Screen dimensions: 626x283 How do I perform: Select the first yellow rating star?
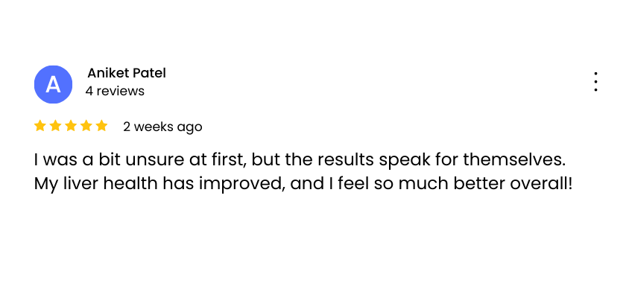point(40,126)
